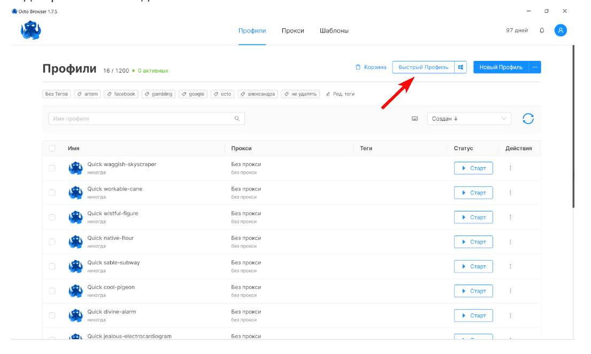Click the keyboard icon next to sort dropdown
The image size is (591, 354).
[x=415, y=119]
